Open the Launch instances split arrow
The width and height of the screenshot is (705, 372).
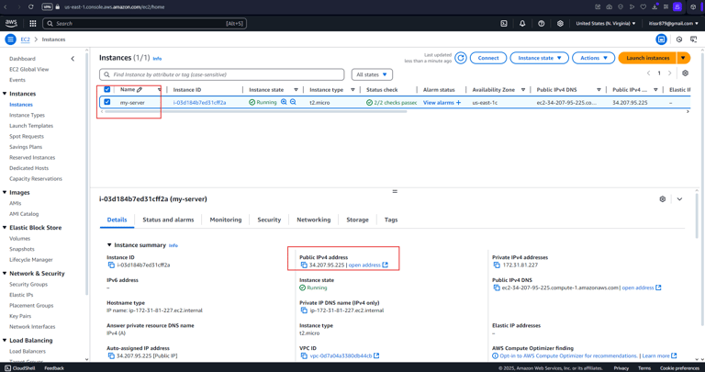(x=683, y=58)
